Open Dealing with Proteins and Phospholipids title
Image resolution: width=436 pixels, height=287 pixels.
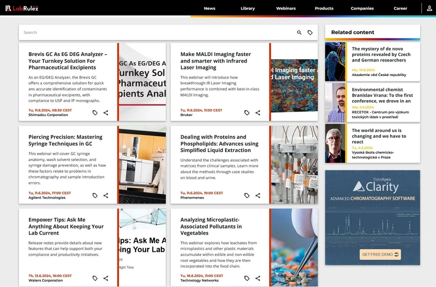tap(219, 143)
